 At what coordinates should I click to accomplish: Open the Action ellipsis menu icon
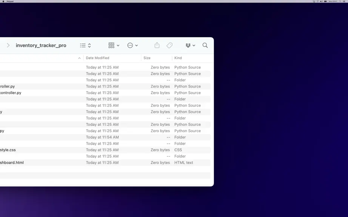click(x=130, y=45)
